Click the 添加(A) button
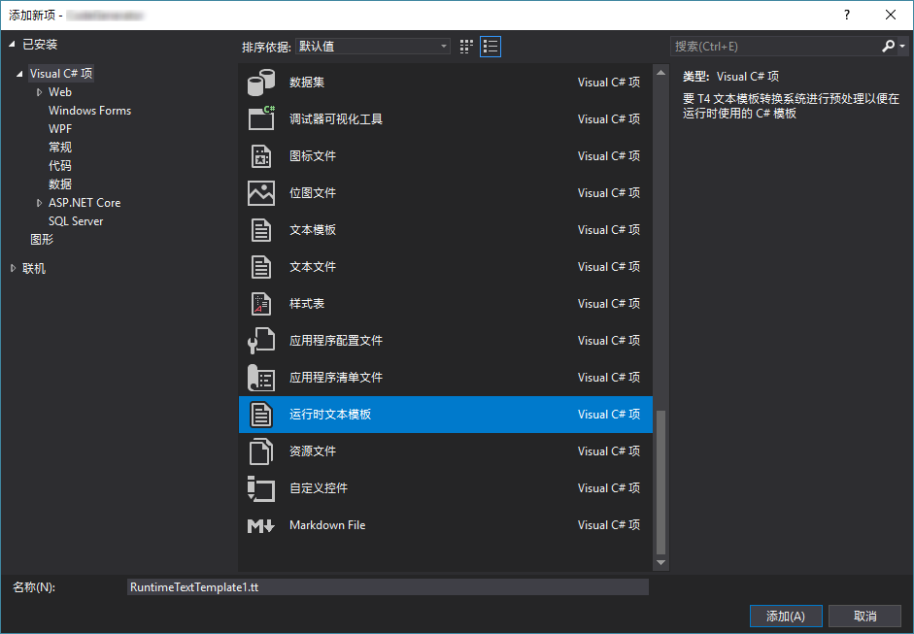The image size is (914, 634). (786, 617)
